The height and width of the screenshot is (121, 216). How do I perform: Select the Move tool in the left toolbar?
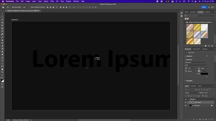2,14
